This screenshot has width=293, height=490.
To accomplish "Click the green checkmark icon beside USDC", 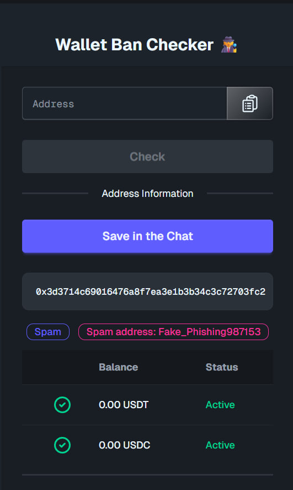I will tap(62, 445).
